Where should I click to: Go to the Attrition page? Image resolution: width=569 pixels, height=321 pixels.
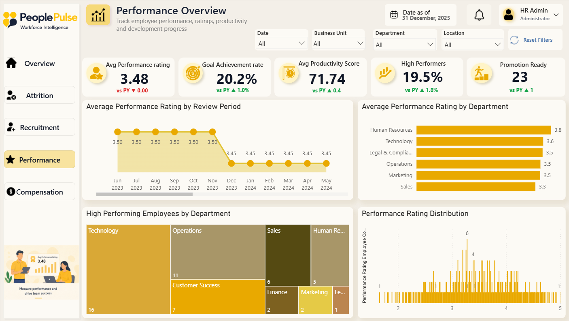40,95
